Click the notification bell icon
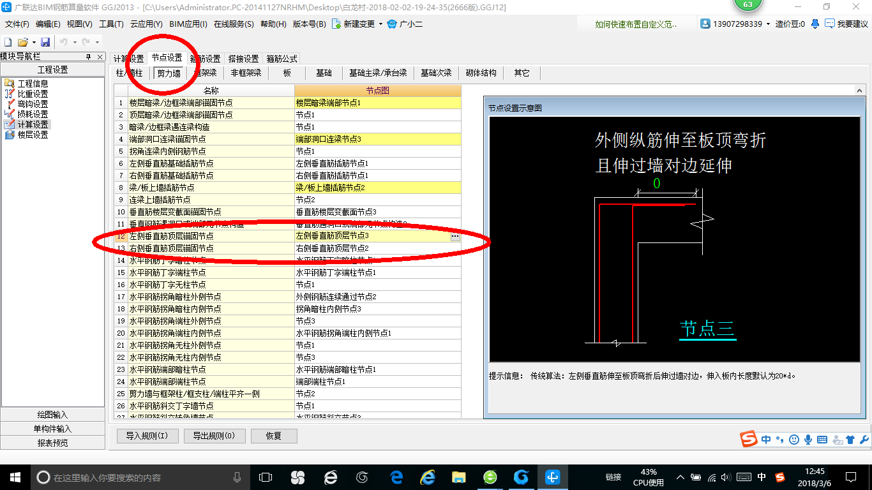Screen dimensions: 872x490 (x=815, y=24)
